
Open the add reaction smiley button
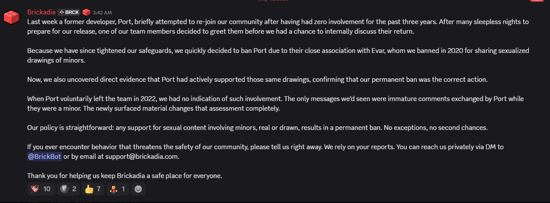(x=138, y=189)
